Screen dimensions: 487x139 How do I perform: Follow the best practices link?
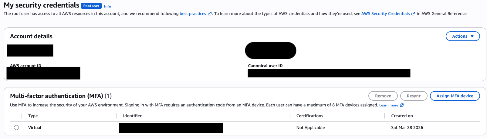(193, 14)
